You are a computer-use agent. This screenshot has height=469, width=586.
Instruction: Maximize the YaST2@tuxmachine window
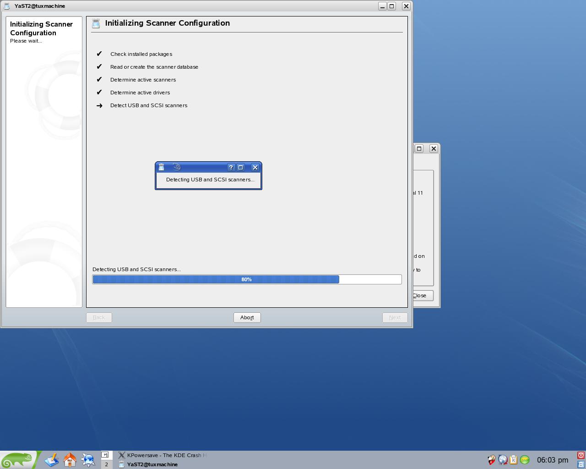392,6
